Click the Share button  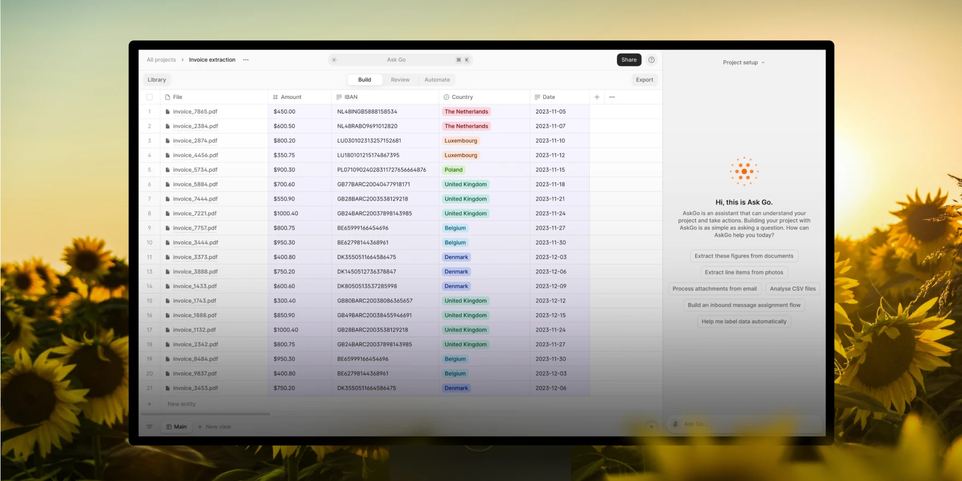point(629,60)
